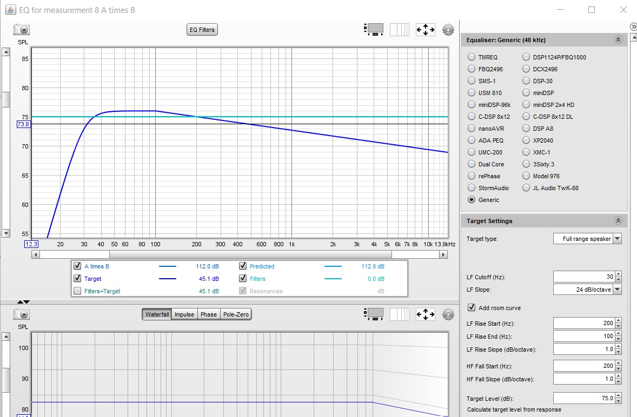Adjust Target Level with the stepper
Image resolution: width=637 pixels, height=417 pixels.
(618, 398)
